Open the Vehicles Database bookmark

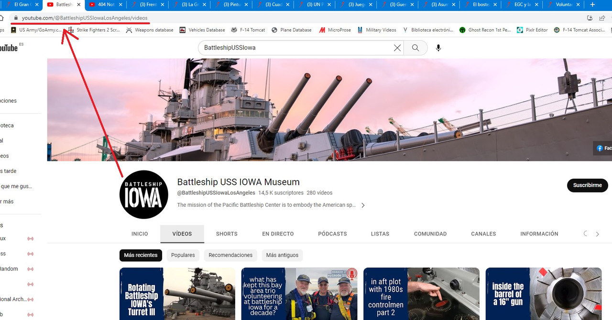(x=202, y=30)
